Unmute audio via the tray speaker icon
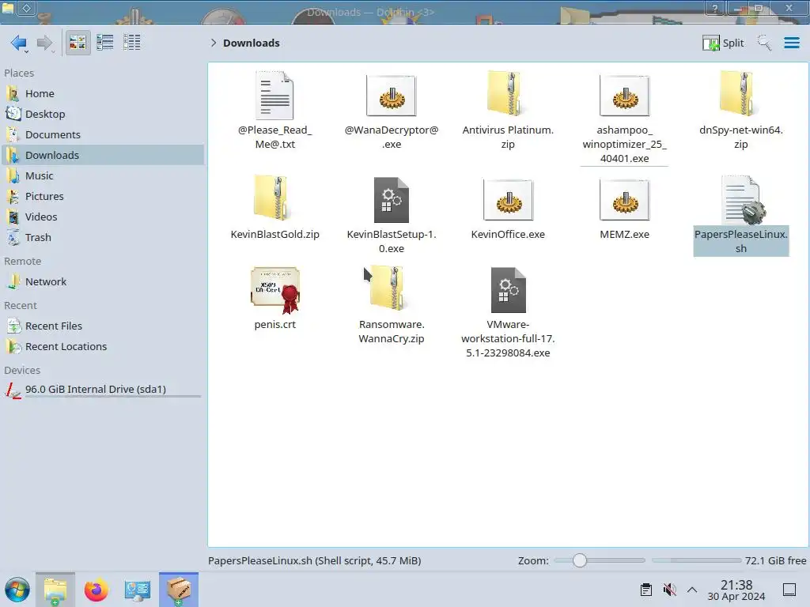The width and height of the screenshot is (810, 607). [669, 590]
